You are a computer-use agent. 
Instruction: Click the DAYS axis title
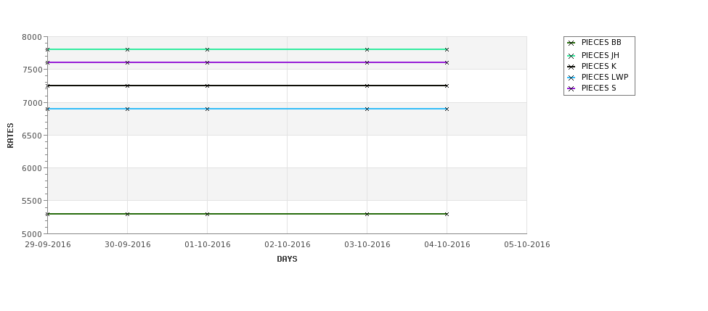tap(287, 260)
